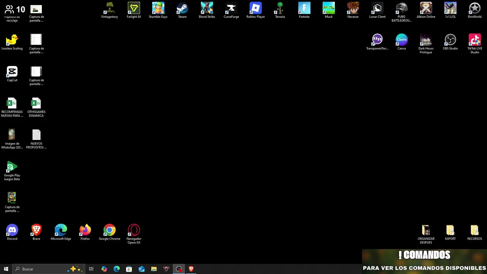Select the Lossless Scaling duck icon
This screenshot has height=274, width=487.
tap(12, 42)
